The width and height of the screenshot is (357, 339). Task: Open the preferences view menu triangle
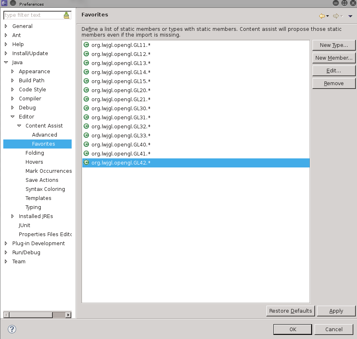click(350, 16)
